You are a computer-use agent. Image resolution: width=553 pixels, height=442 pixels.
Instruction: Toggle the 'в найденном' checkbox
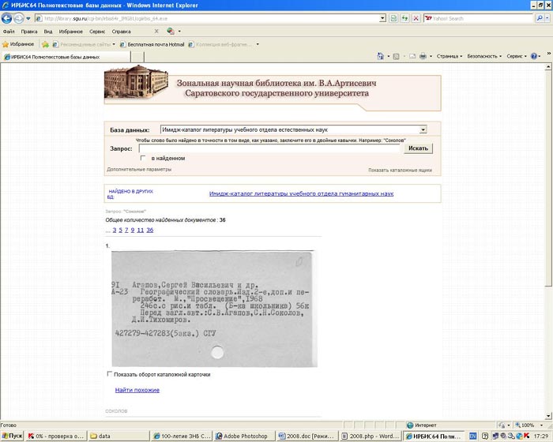point(143,158)
